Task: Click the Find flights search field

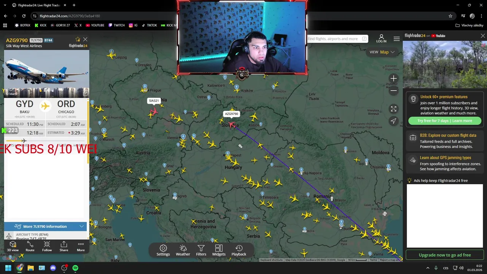Action: [x=337, y=39]
